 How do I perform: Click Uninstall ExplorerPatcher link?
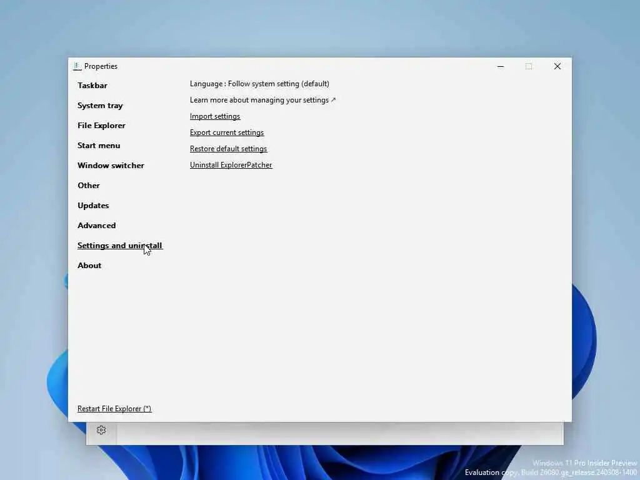(231, 165)
